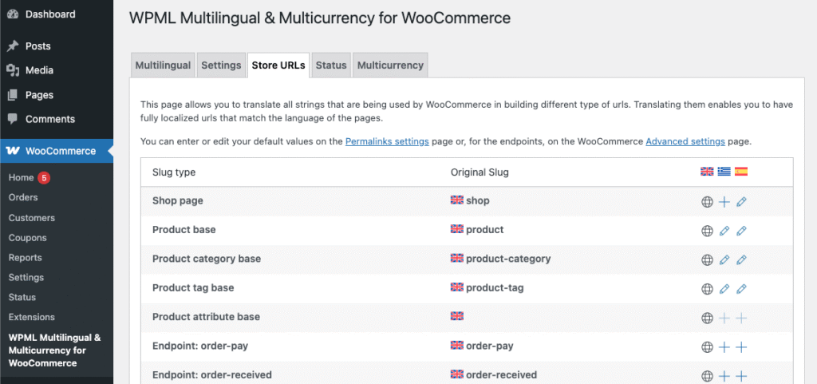Open Dashboard in the admin sidebar
817x384 pixels.
49,14
